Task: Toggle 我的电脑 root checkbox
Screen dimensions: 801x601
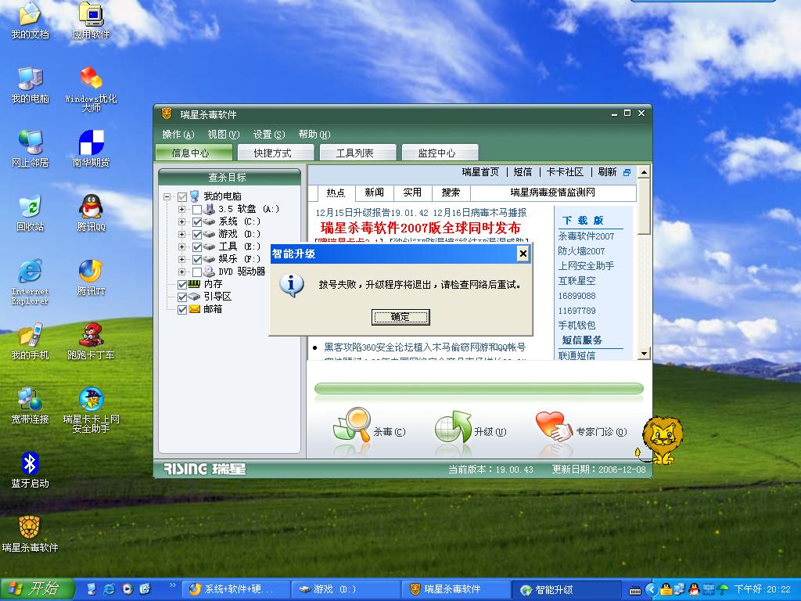Action: click(x=181, y=196)
